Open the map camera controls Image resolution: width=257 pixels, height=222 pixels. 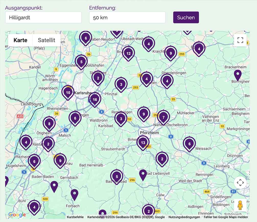click(x=240, y=182)
